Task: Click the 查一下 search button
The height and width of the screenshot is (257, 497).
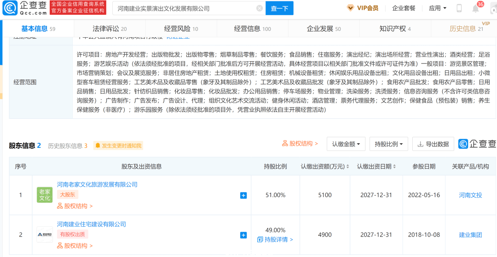Action: (x=279, y=9)
